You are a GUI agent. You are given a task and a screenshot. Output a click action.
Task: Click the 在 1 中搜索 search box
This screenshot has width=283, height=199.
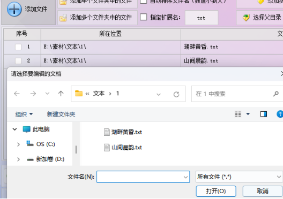click(x=237, y=94)
